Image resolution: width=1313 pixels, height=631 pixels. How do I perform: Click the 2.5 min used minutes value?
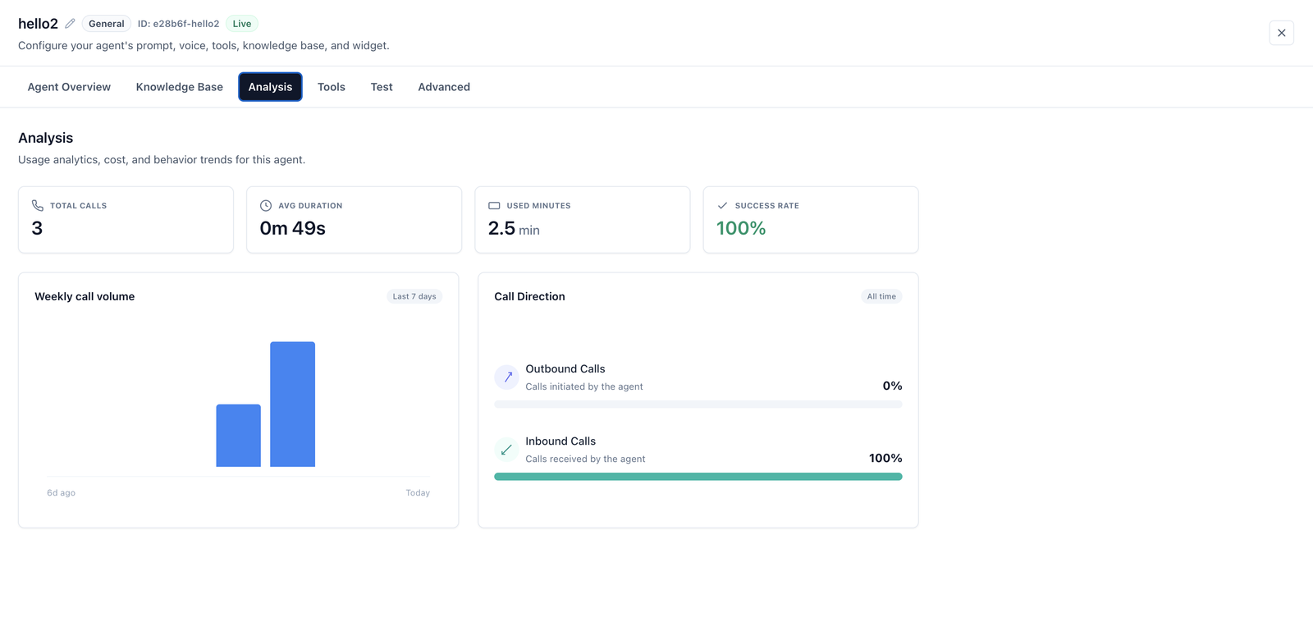(514, 229)
